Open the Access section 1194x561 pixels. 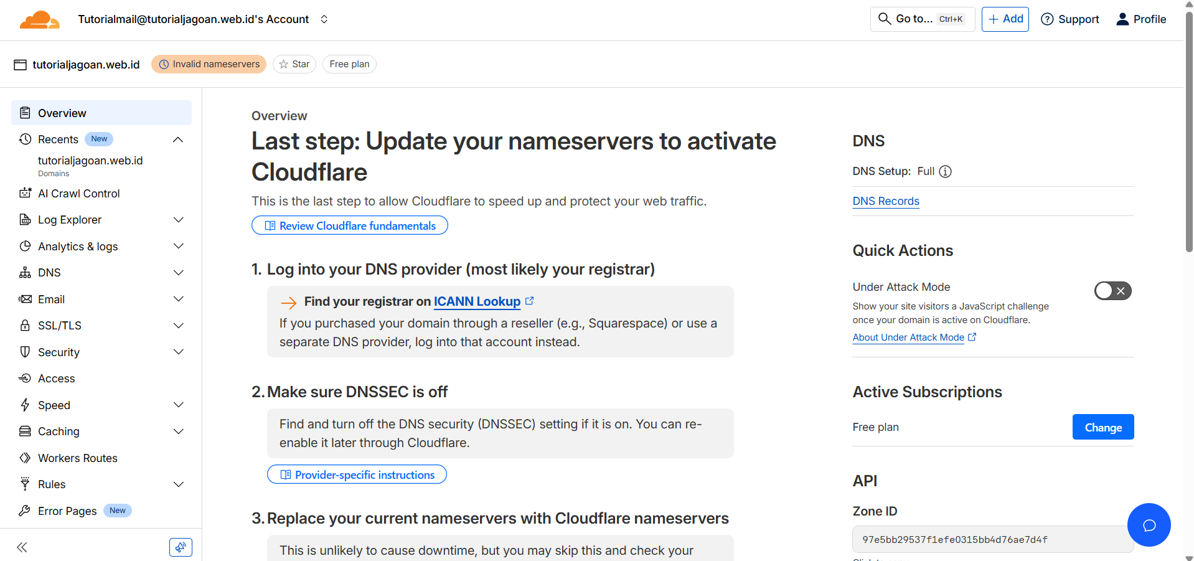tap(55, 378)
